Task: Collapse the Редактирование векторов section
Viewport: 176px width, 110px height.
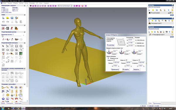Action: [x=25, y=43]
